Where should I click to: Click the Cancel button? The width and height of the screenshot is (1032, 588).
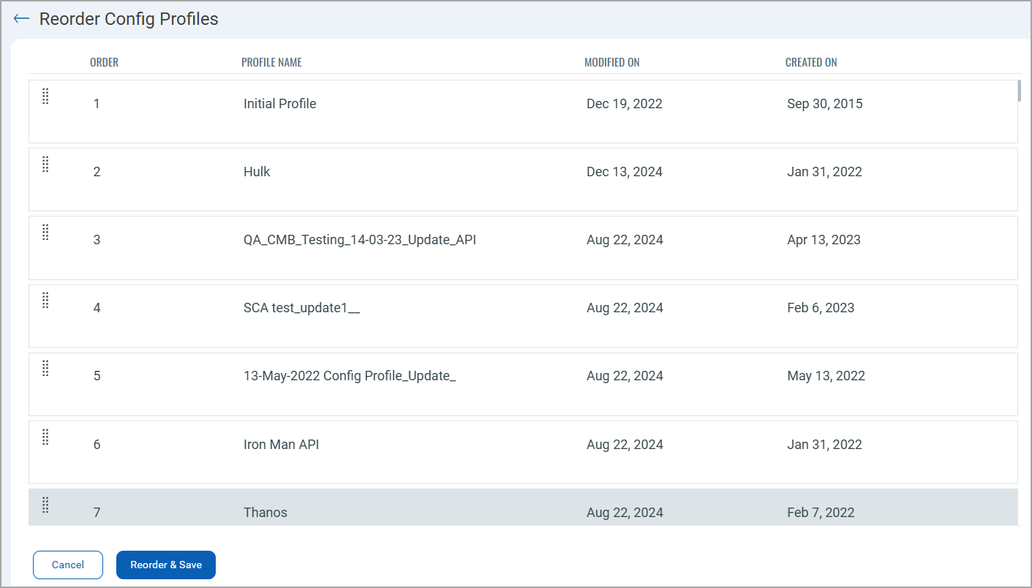(68, 565)
